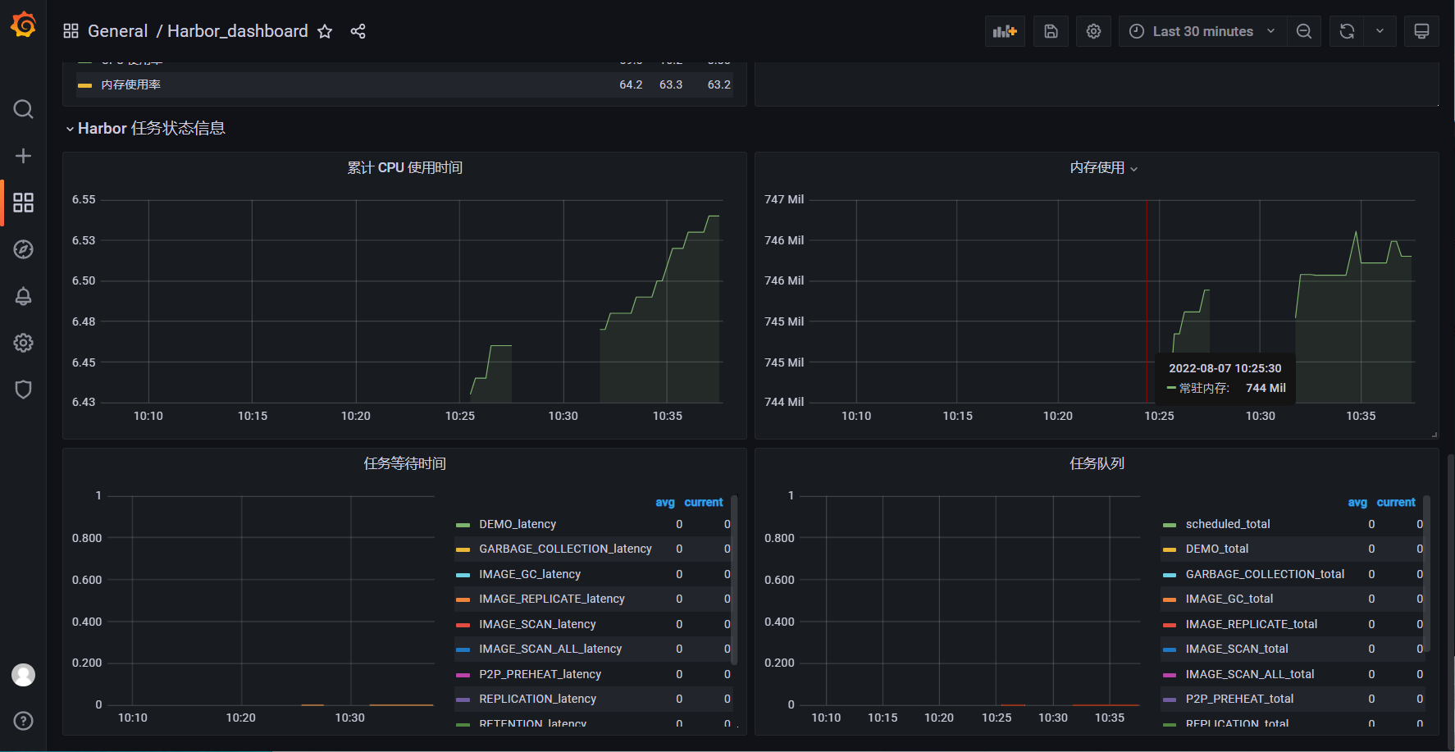Click the General folder breadcrumb link
Viewport: 1455px width, 752px height.
[117, 31]
